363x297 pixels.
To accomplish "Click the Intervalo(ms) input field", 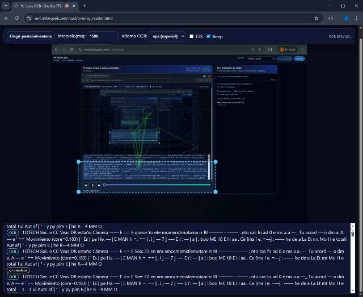I will [102, 36].
